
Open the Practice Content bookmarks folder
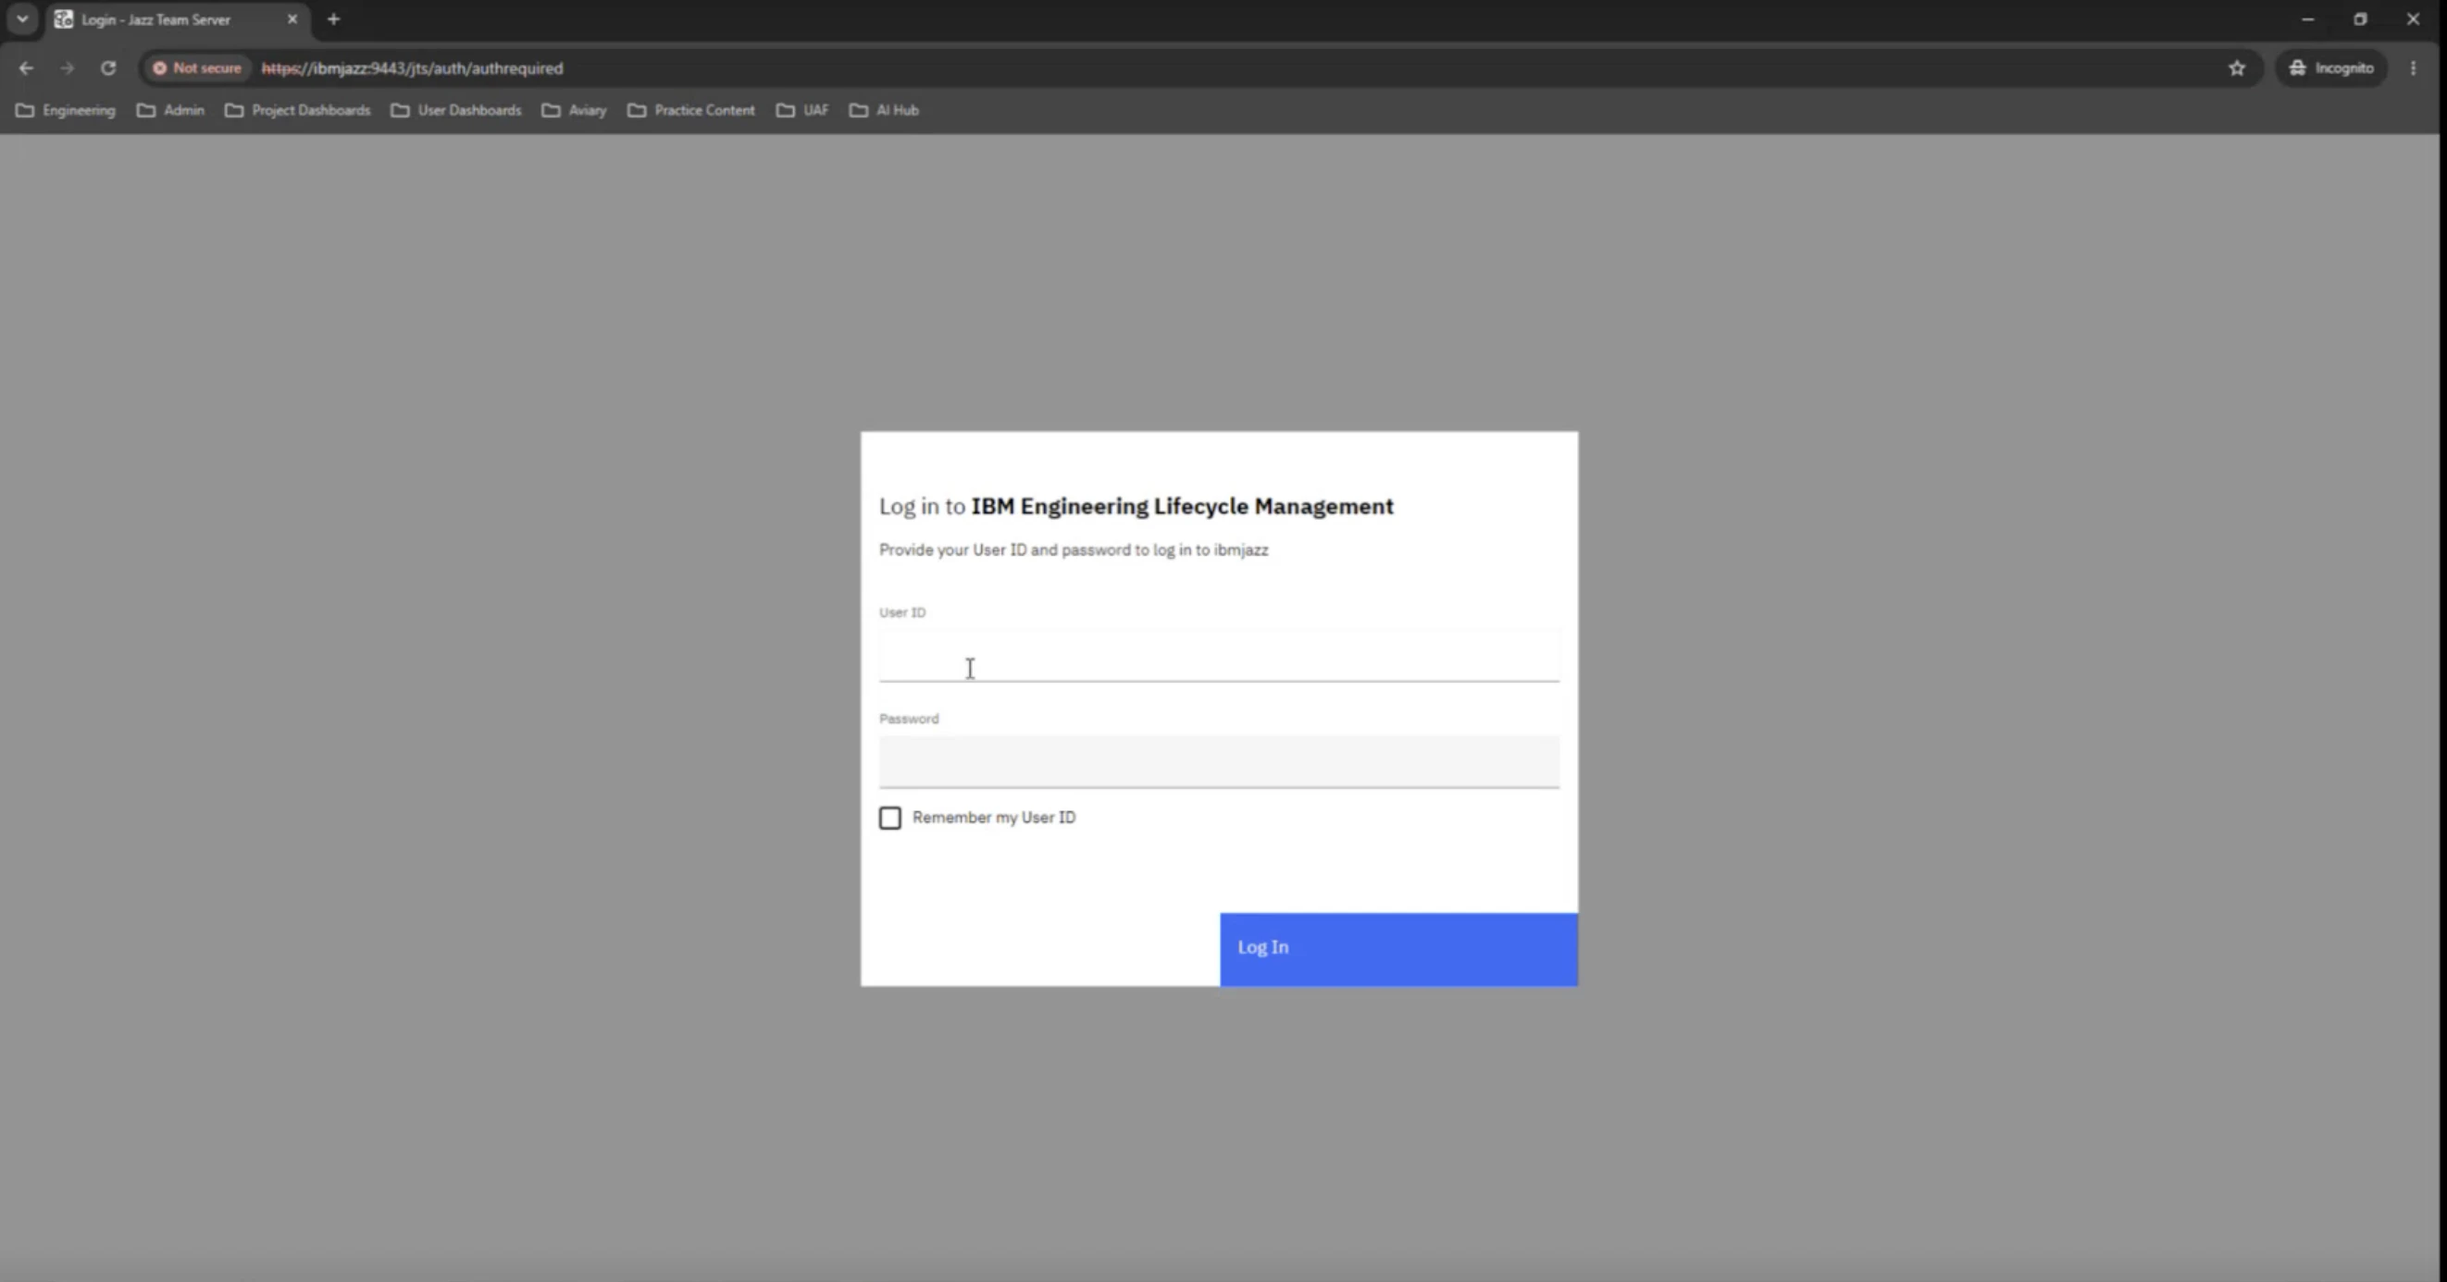coord(691,110)
